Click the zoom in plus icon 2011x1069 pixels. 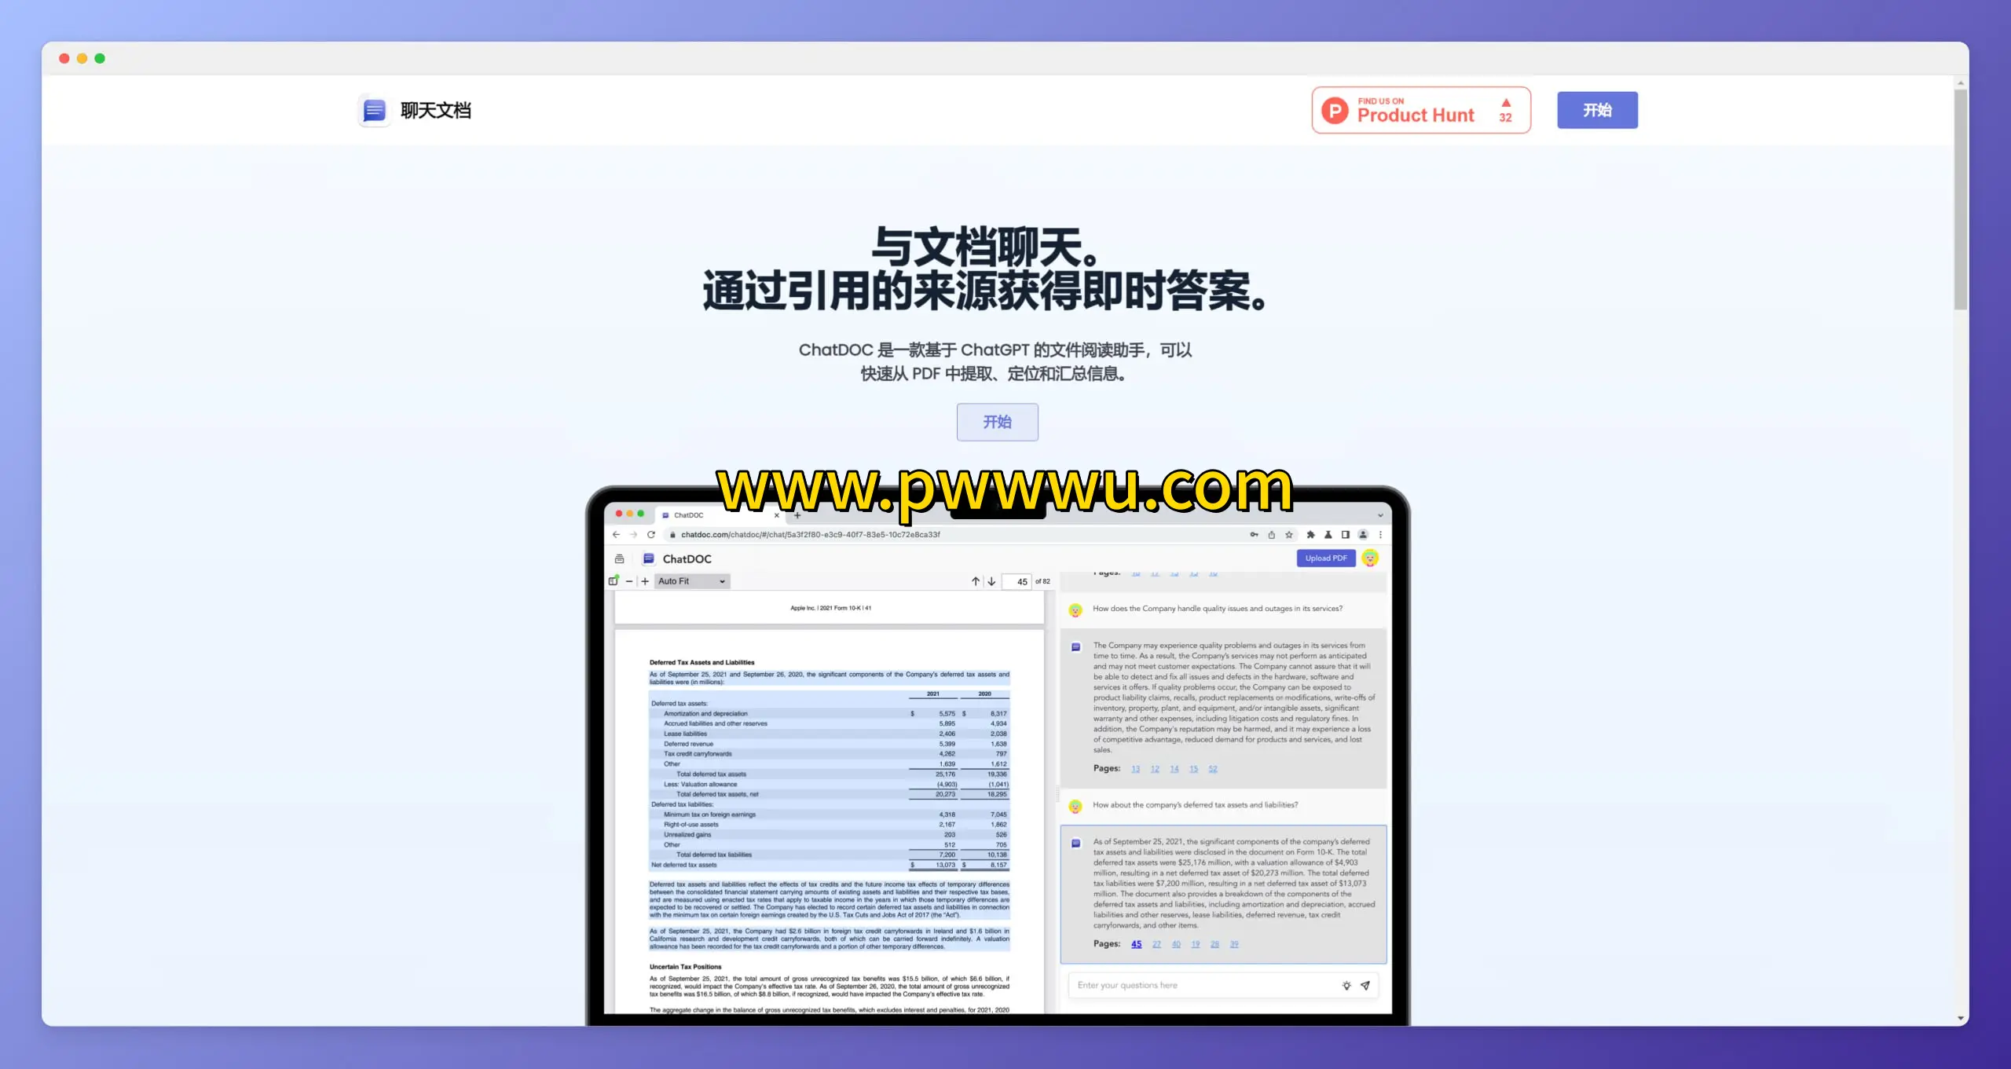pos(645,581)
